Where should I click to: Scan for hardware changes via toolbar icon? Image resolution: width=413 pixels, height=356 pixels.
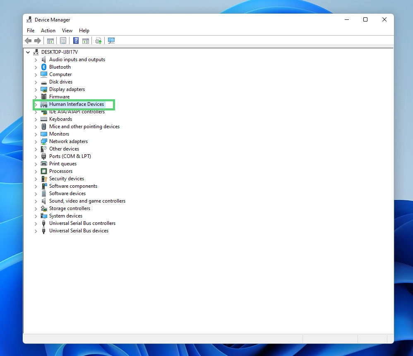111,41
